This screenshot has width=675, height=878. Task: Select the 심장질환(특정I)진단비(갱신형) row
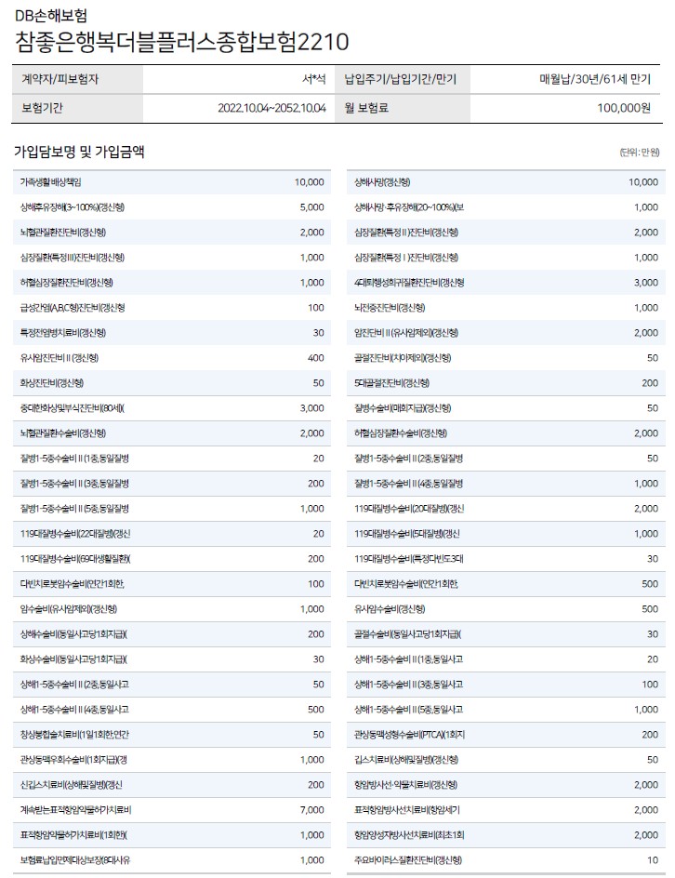click(506, 258)
